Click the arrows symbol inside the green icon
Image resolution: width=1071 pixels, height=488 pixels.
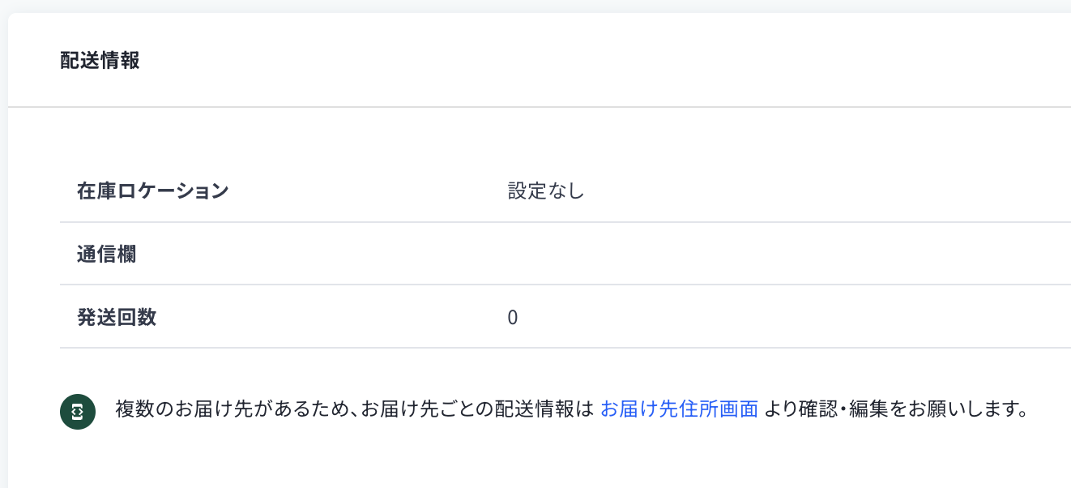click(78, 412)
